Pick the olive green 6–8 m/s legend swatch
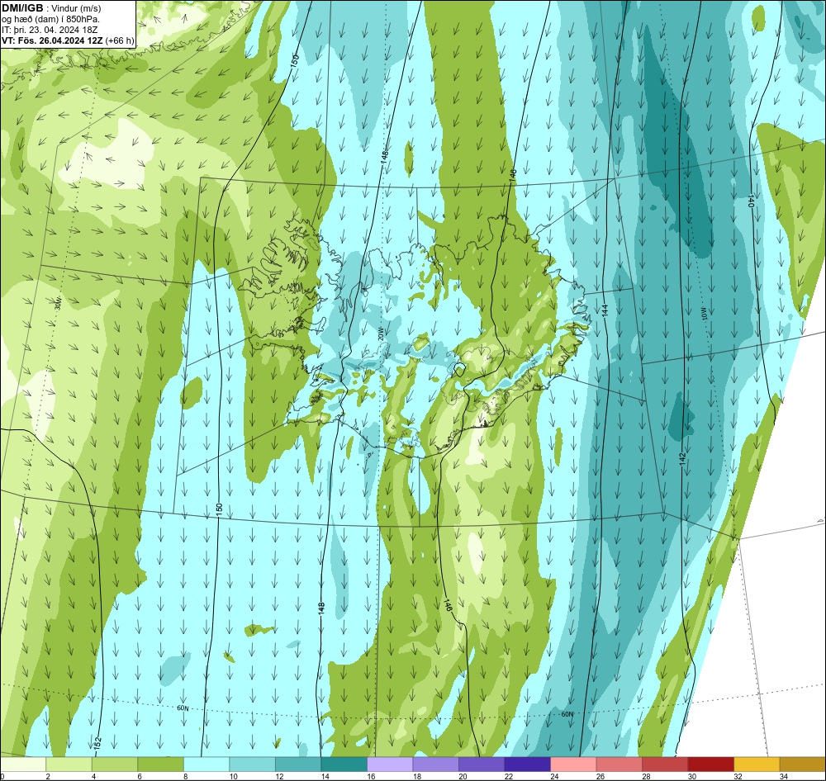Screen dimensions: 826x781 [x=161, y=764]
